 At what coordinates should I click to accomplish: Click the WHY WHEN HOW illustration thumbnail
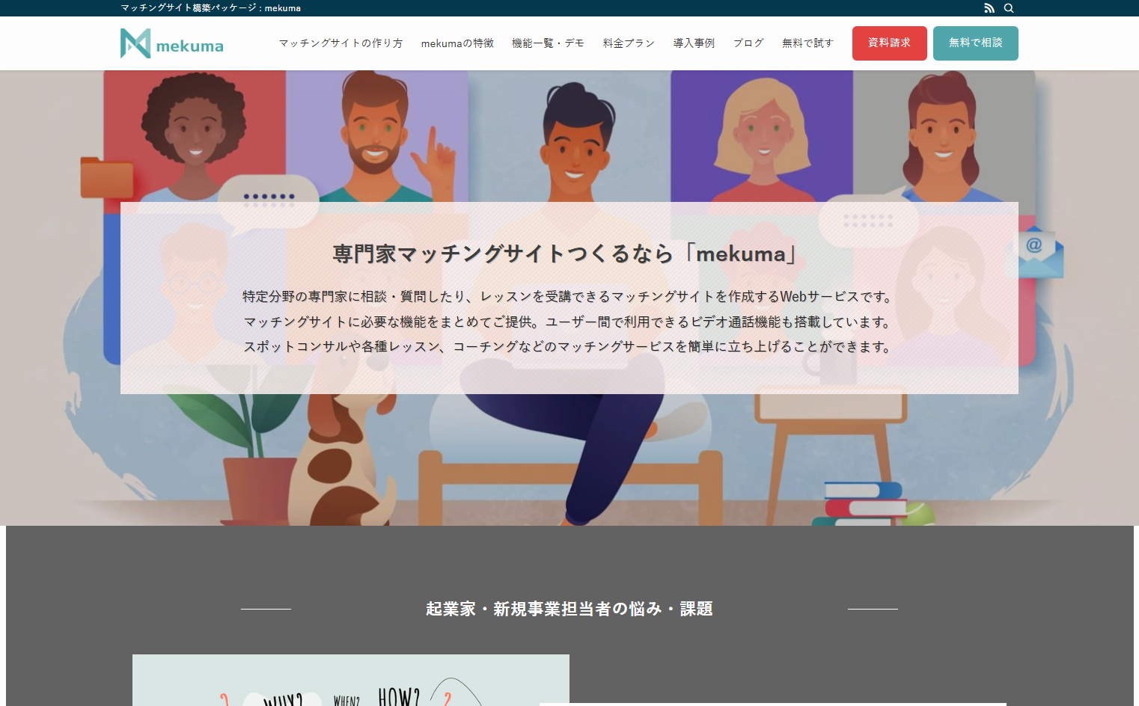[351, 680]
